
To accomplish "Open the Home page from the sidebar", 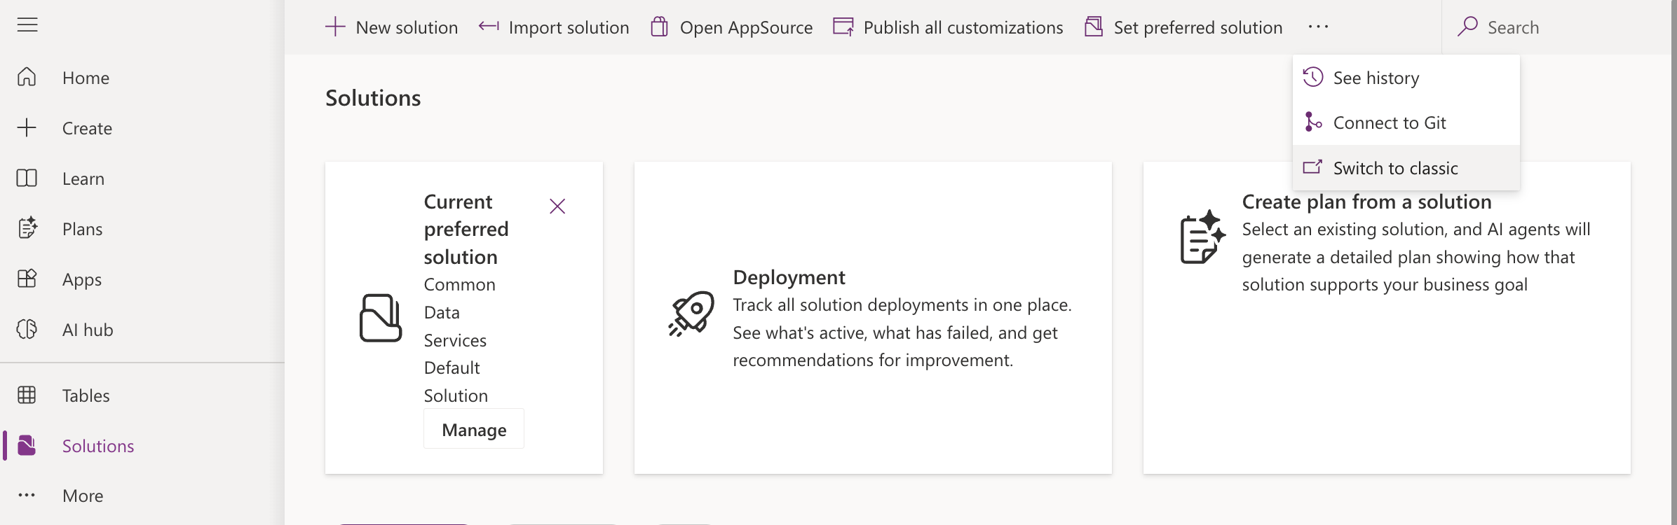I will tap(27, 77).
